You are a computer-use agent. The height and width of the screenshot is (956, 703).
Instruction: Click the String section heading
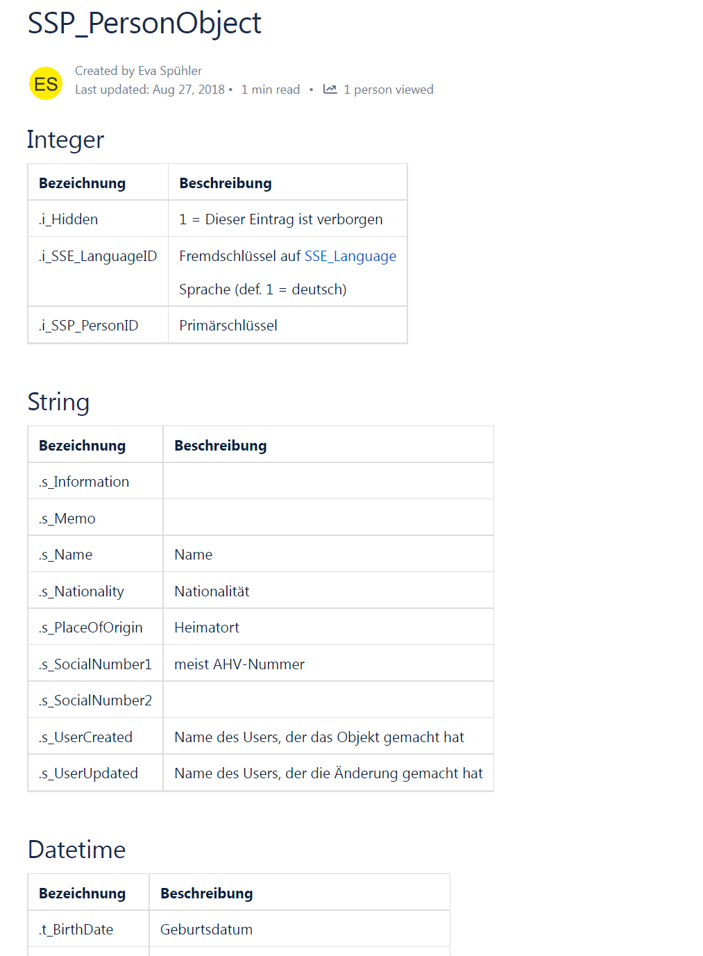pyautogui.click(x=58, y=402)
